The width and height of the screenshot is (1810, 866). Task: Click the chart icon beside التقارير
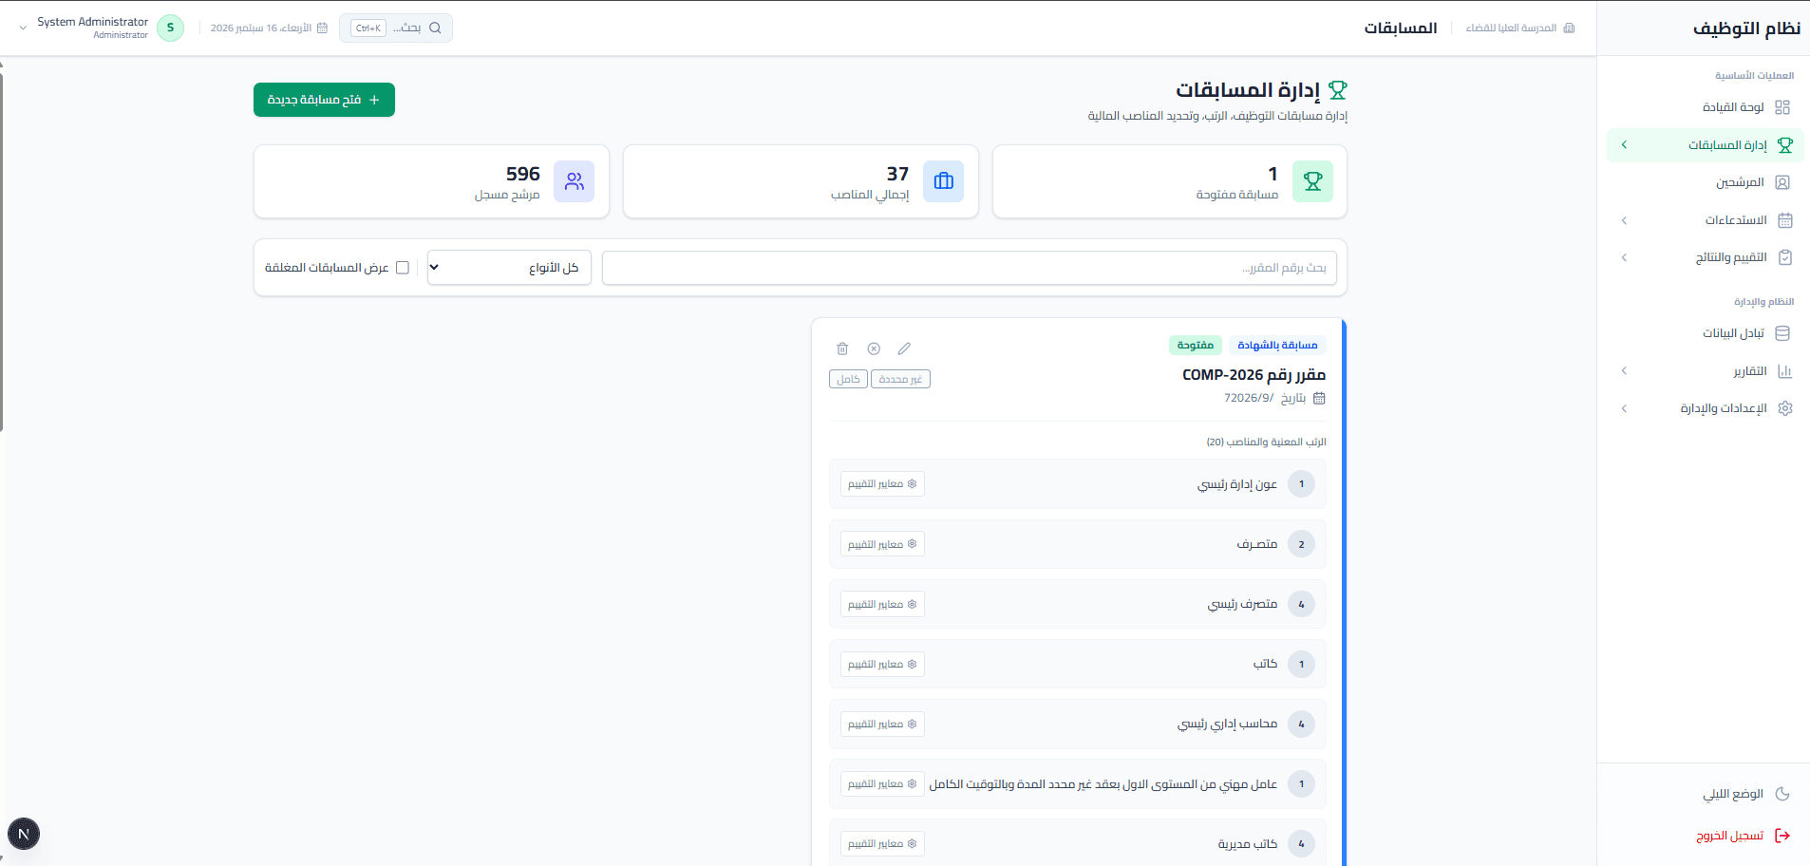[x=1784, y=371]
